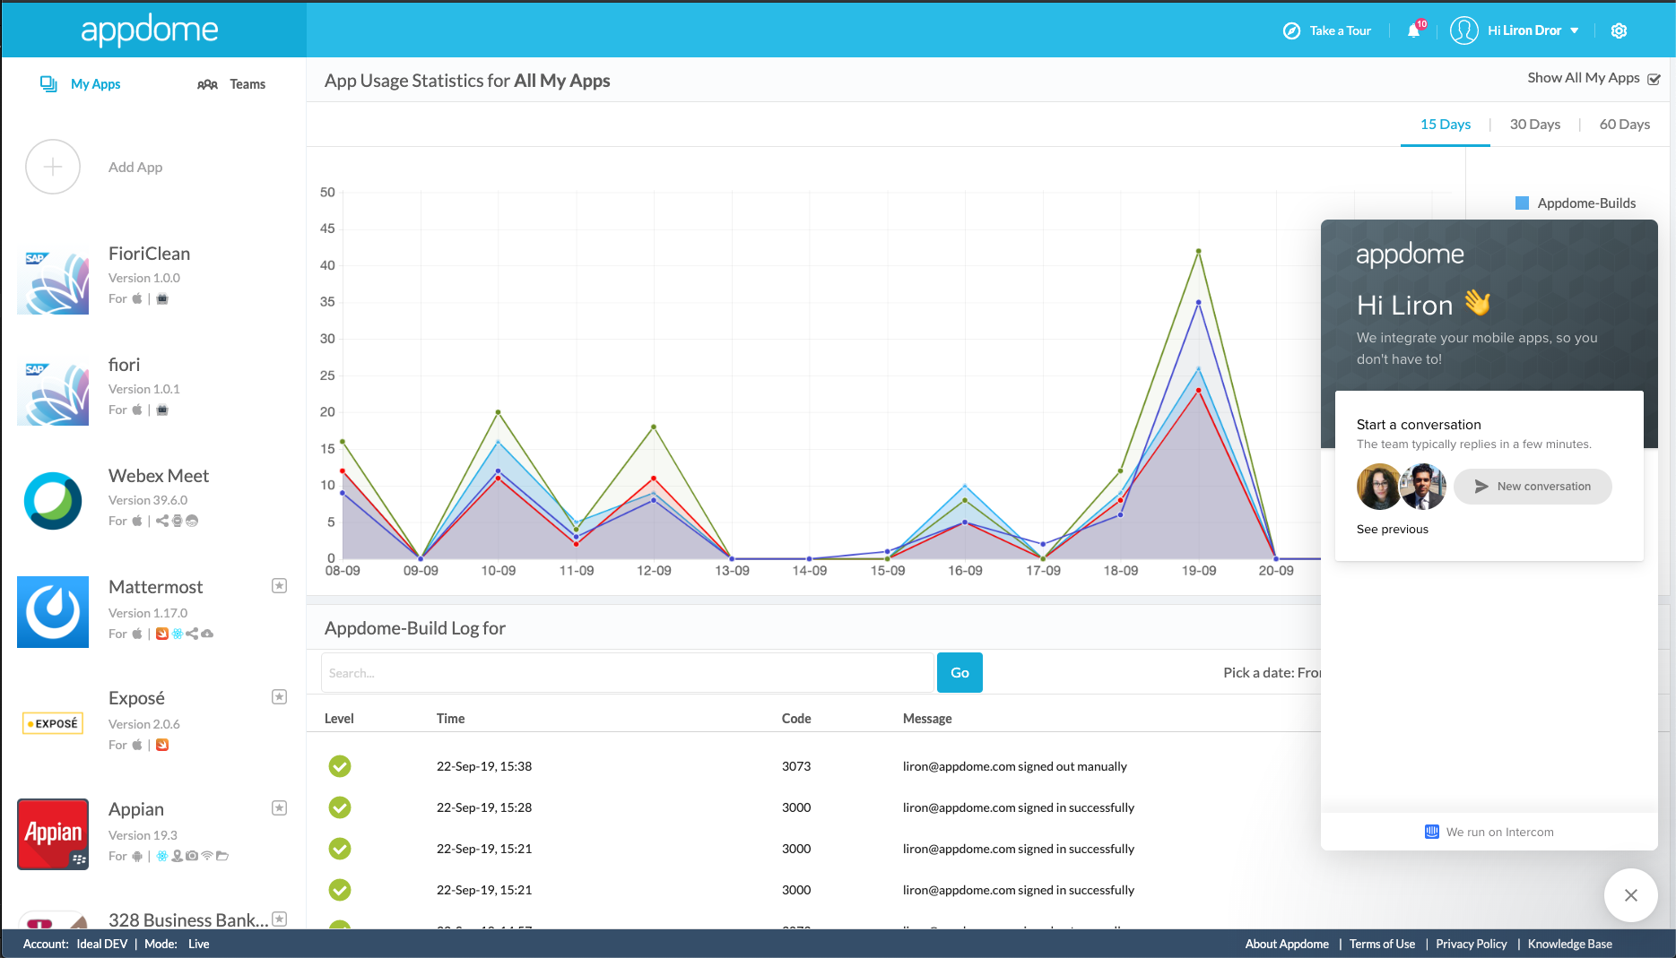The image size is (1676, 958).
Task: Click Code column header
Action: pyautogui.click(x=796, y=719)
